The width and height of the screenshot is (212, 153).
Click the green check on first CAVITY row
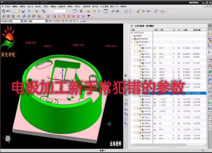[155, 48]
